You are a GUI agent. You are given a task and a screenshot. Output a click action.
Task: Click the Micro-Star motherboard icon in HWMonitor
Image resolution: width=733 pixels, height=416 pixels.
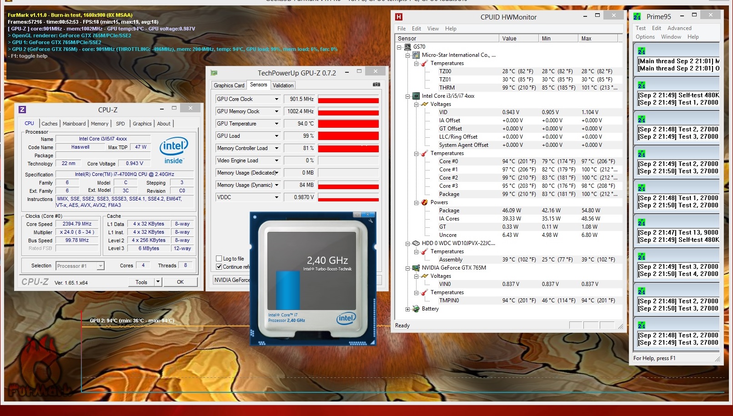[x=416, y=55]
